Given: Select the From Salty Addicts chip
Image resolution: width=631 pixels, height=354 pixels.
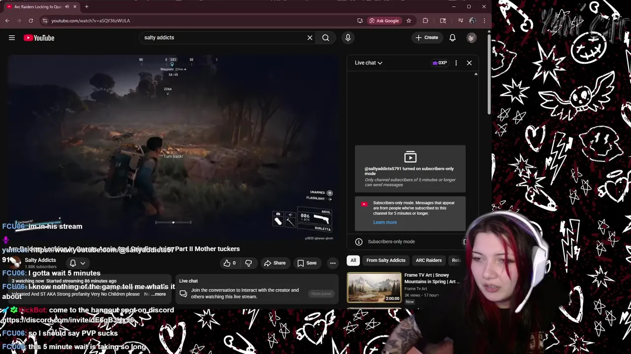Looking at the screenshot, I should (x=386, y=260).
